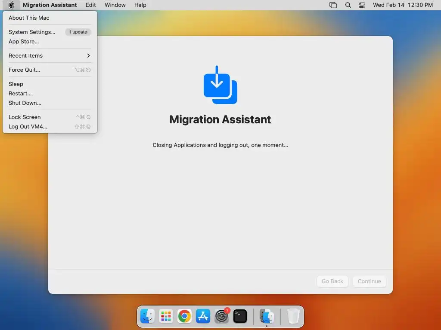Open the App Store Dock icon

click(x=203, y=316)
